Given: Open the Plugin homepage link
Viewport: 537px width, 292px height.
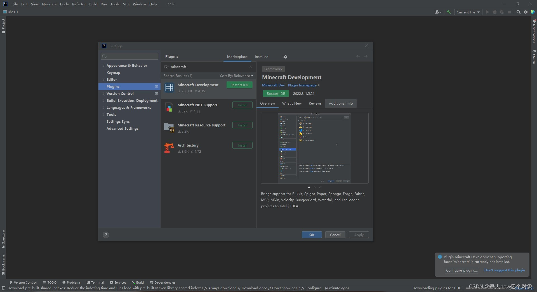Looking at the screenshot, I should (303, 85).
